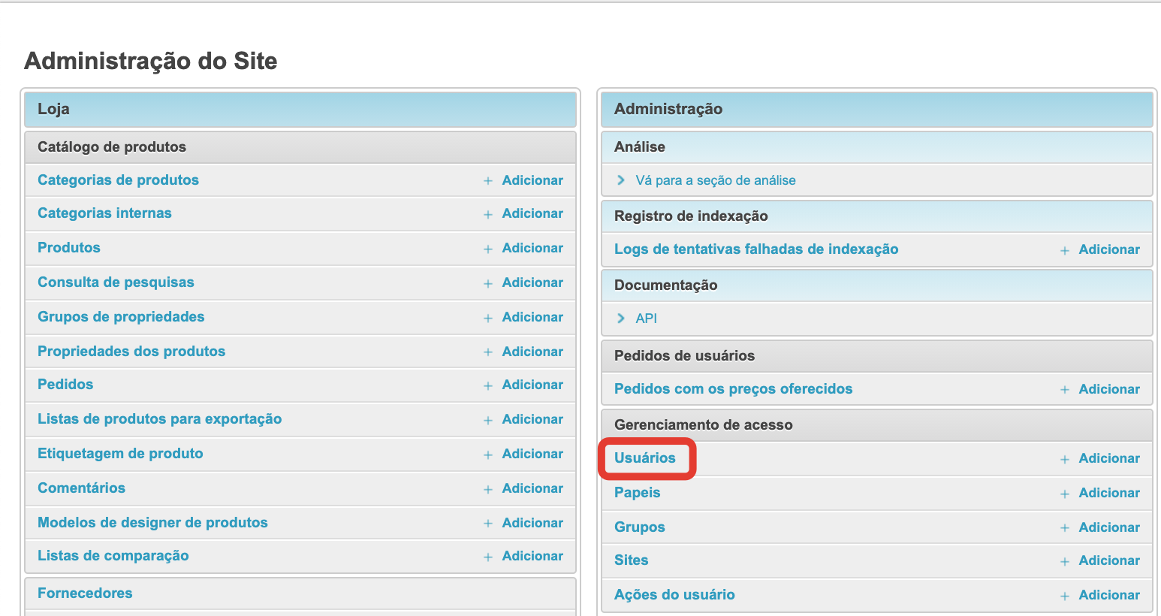Click the plus icon next to Sites
The width and height of the screenshot is (1161, 616).
click(x=1065, y=561)
